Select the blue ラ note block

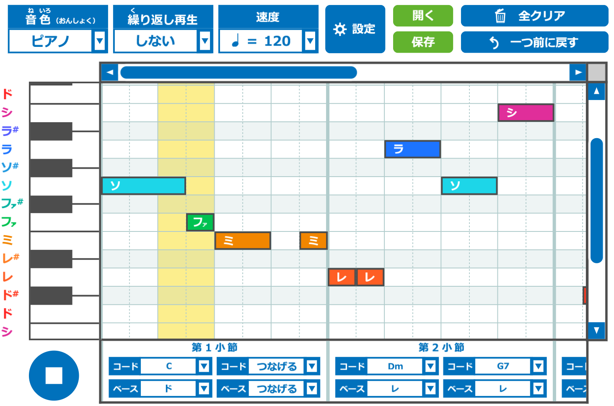click(412, 149)
